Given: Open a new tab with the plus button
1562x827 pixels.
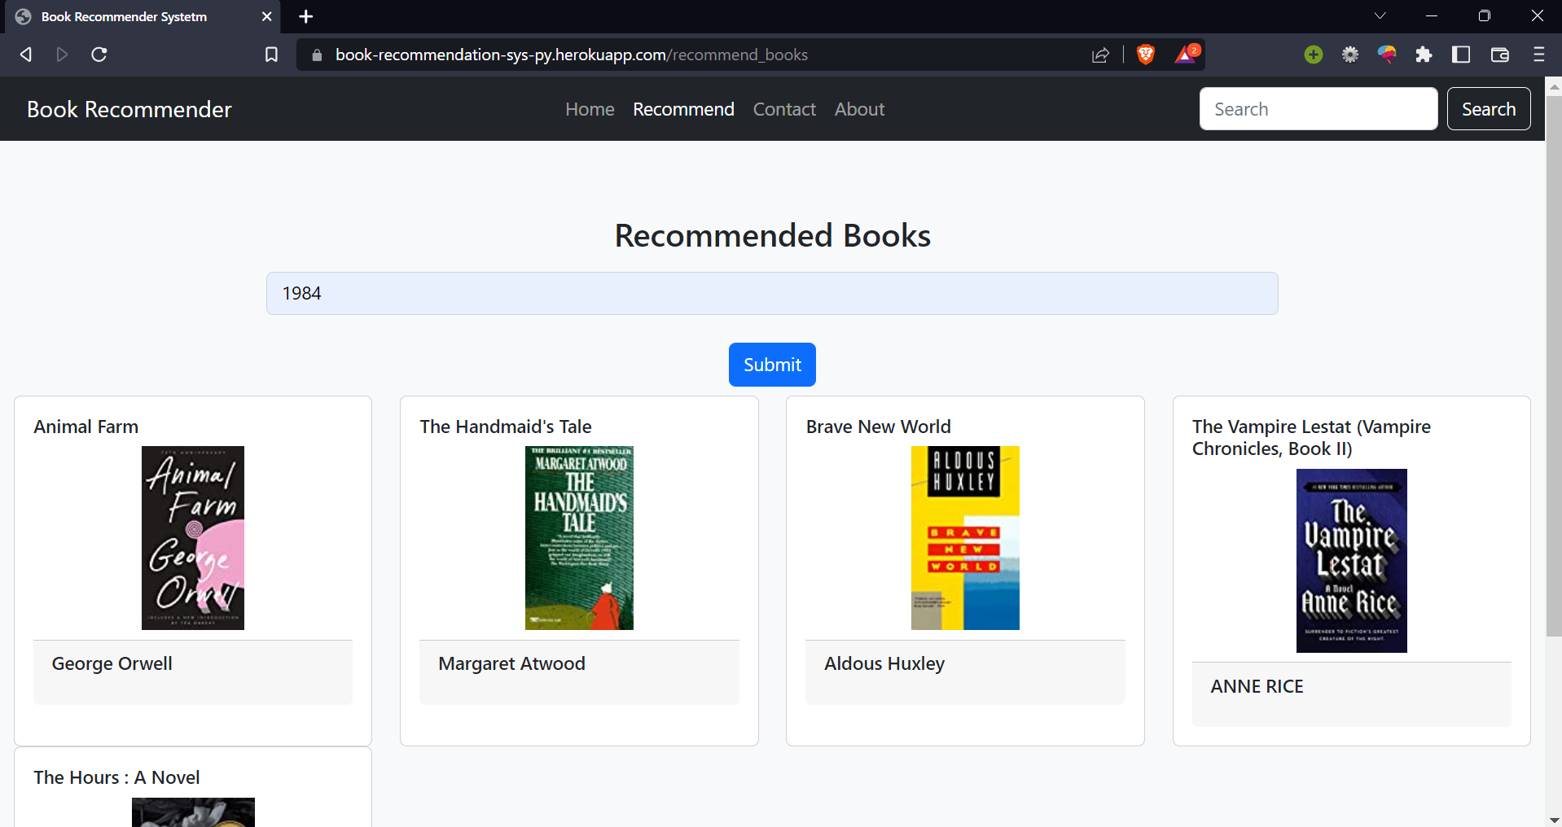Looking at the screenshot, I should point(306,16).
